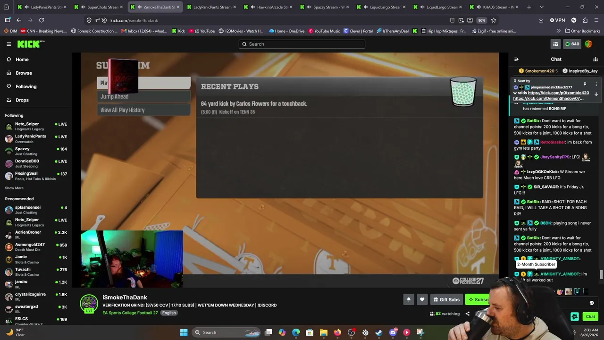Reload the page

point(42,20)
